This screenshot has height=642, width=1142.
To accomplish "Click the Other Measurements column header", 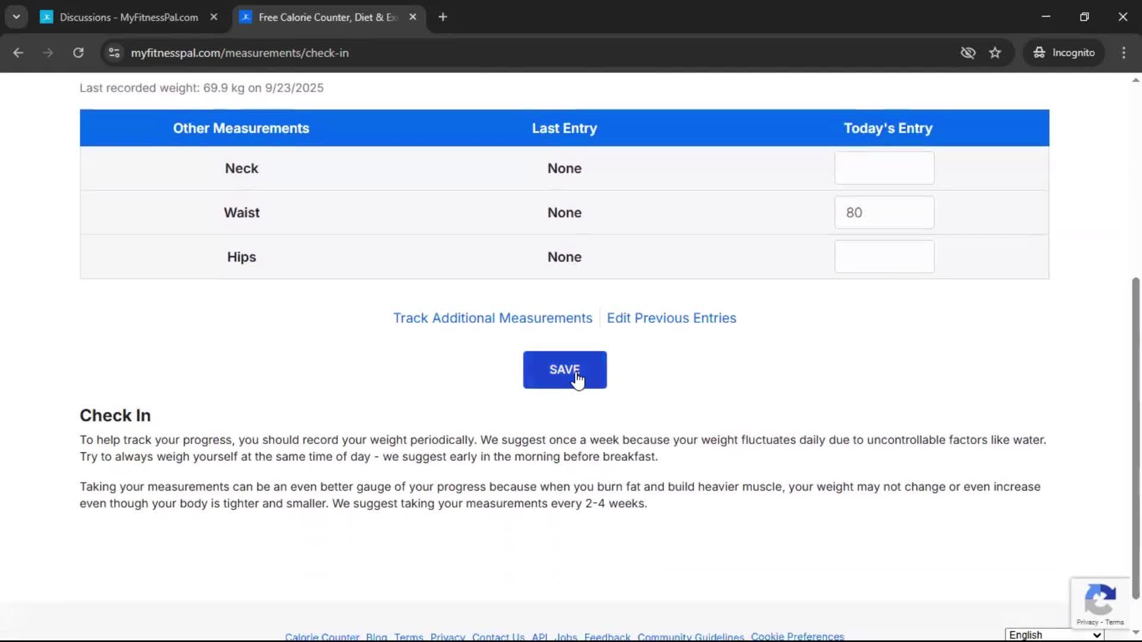I will [241, 128].
